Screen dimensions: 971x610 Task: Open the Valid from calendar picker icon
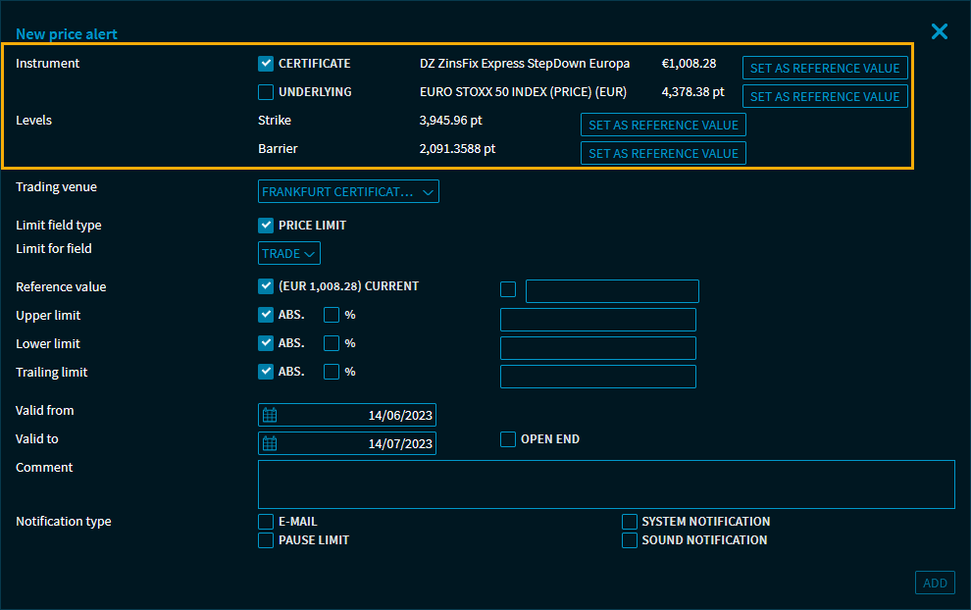(x=270, y=415)
